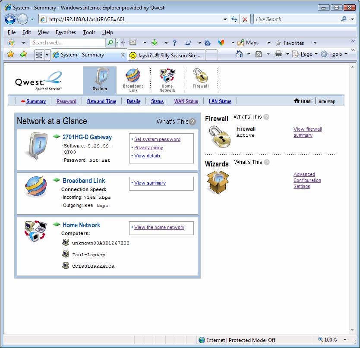The width and height of the screenshot is (360, 348).
Task: Click the Windows Live logo toolbar button
Action: [x=11, y=43]
